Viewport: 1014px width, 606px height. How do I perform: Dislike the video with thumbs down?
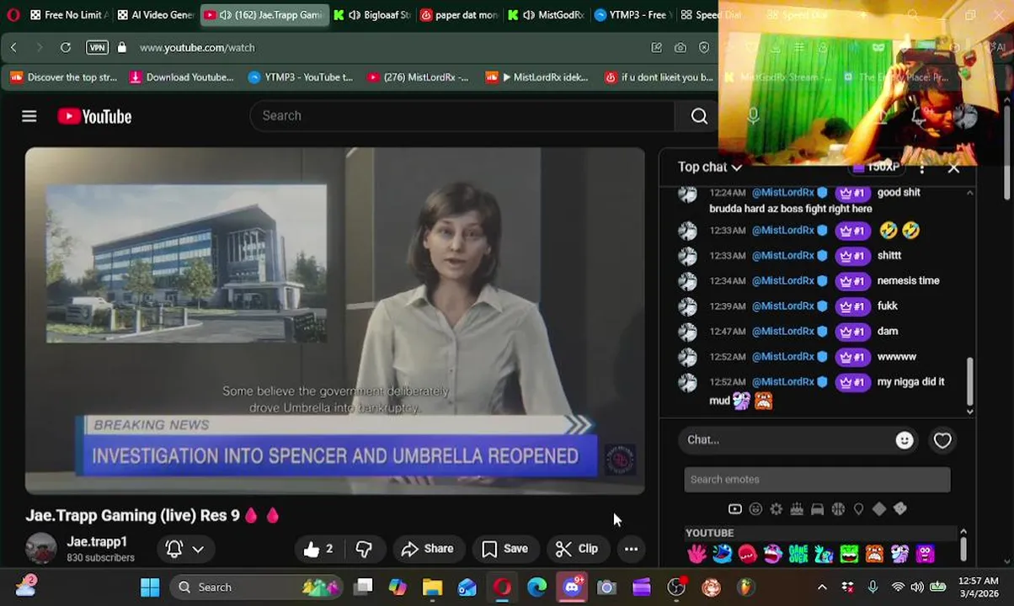[364, 549]
